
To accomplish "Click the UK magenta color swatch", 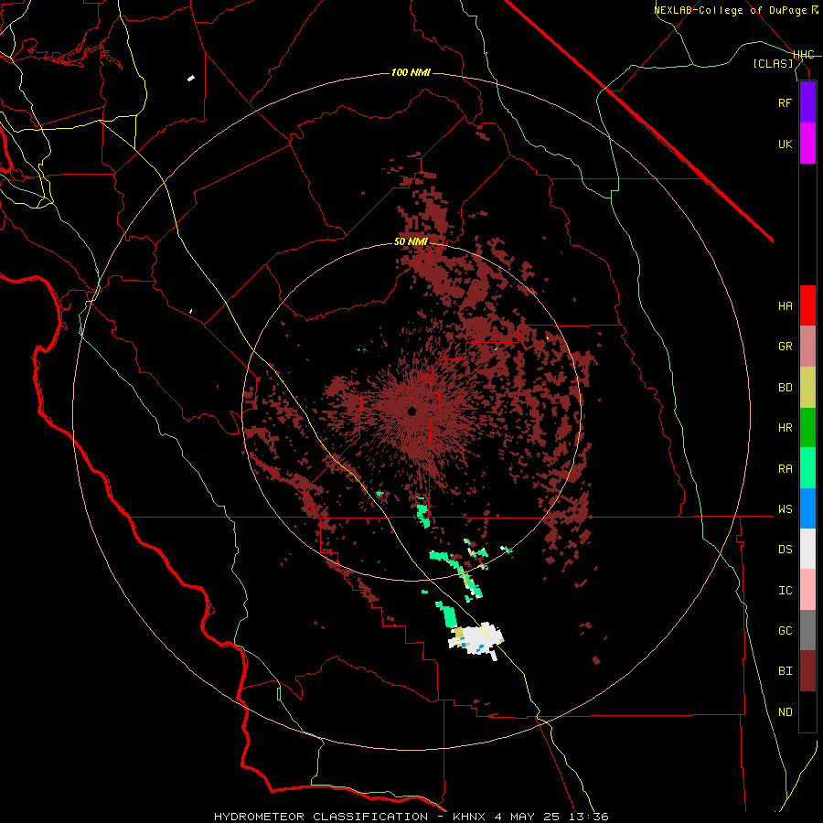I will pyautogui.click(x=807, y=144).
